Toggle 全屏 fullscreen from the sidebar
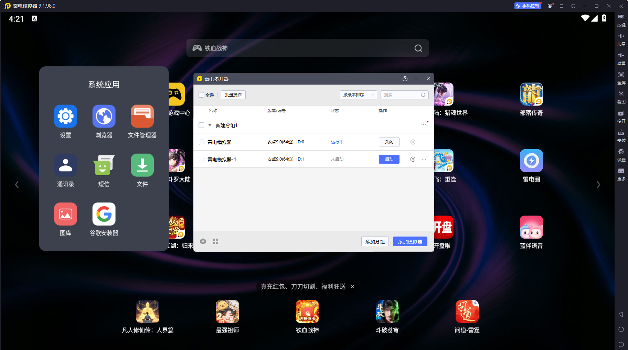This screenshot has width=628, height=350. [621, 78]
